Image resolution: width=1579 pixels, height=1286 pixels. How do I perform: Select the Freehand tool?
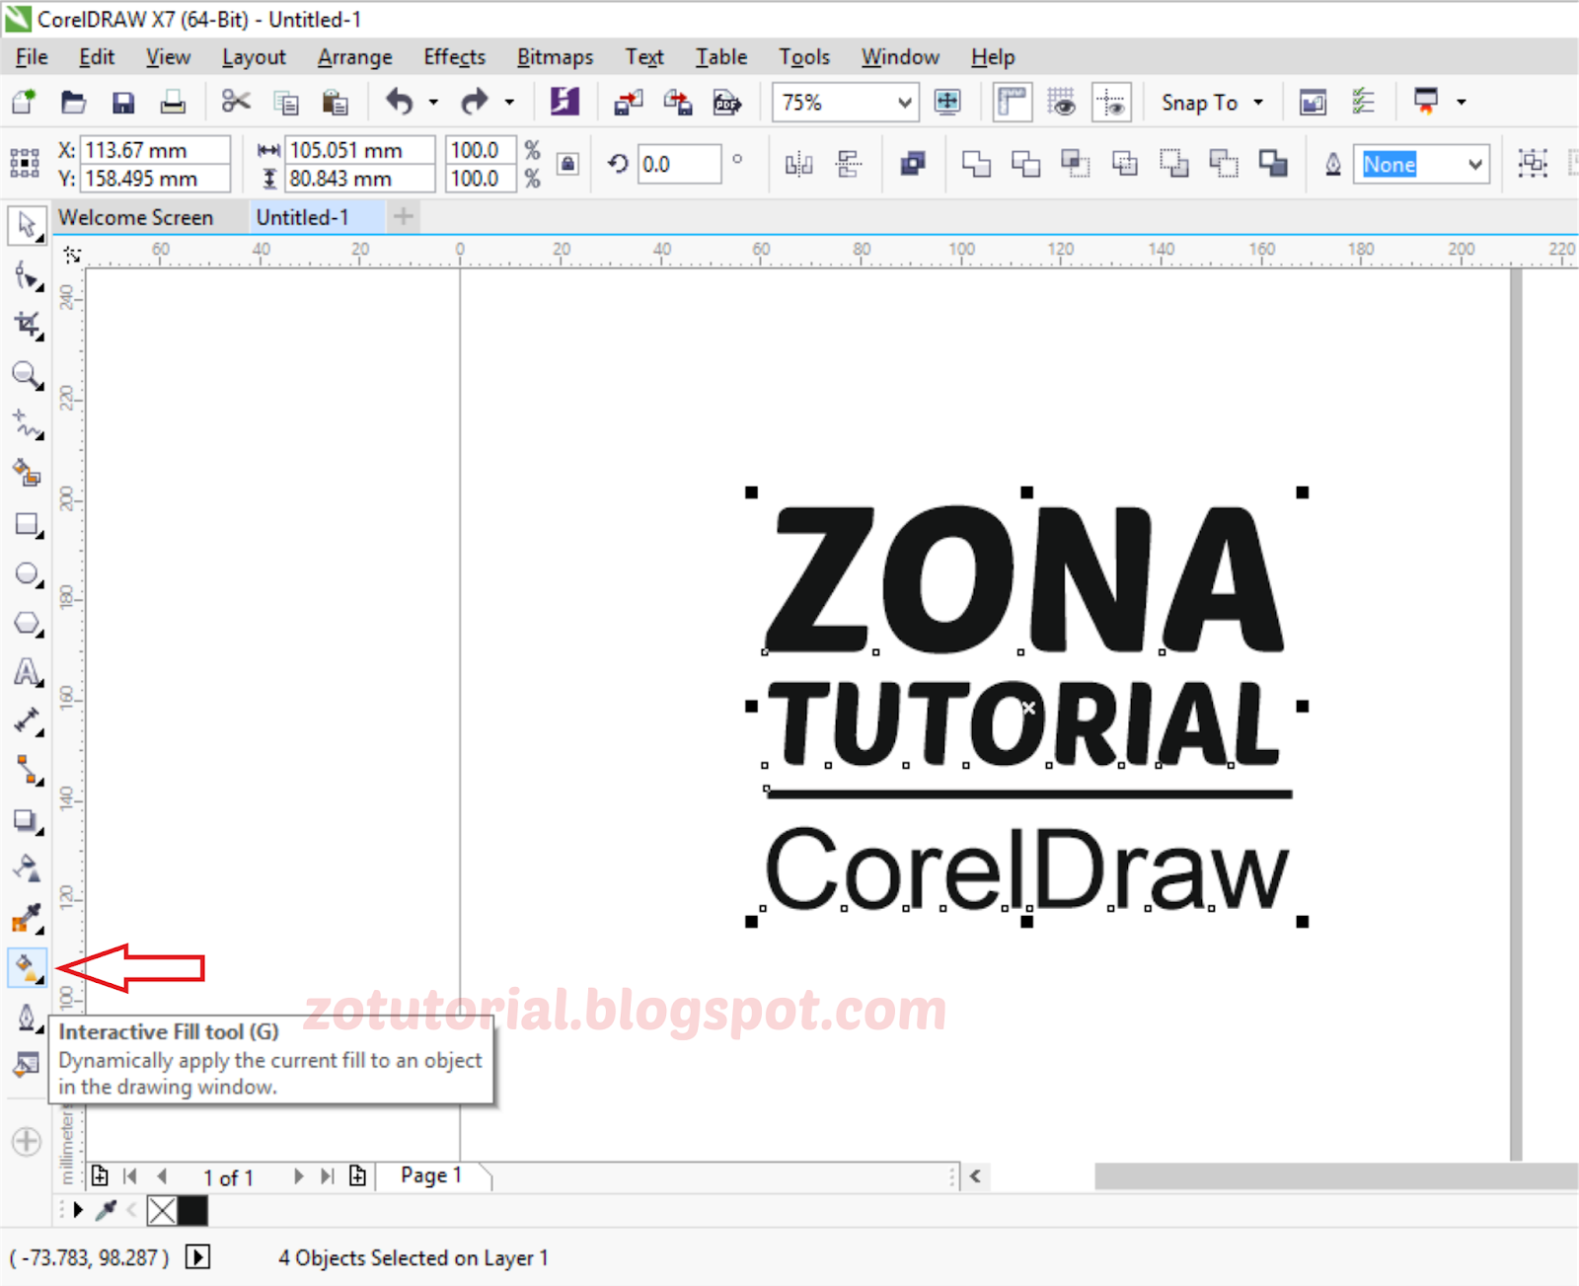pos(27,424)
